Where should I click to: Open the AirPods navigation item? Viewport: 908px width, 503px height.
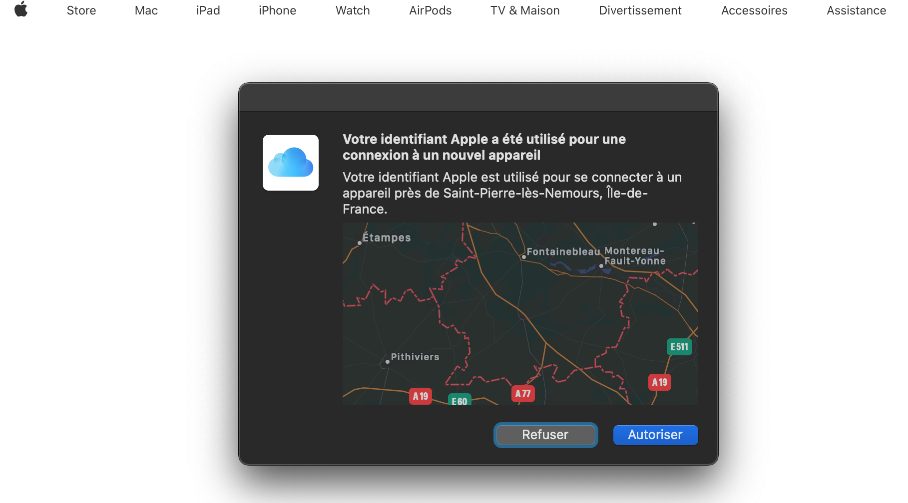tap(431, 10)
